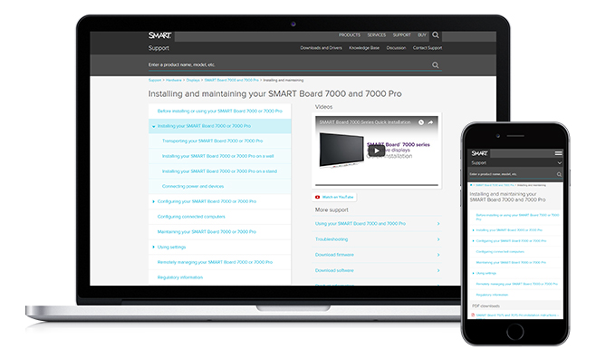Go to Knowledge Base

(x=364, y=48)
